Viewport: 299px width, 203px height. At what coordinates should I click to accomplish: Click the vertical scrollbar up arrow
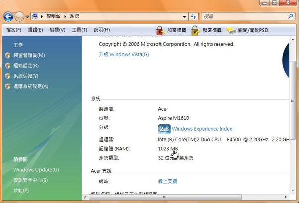(x=293, y=39)
